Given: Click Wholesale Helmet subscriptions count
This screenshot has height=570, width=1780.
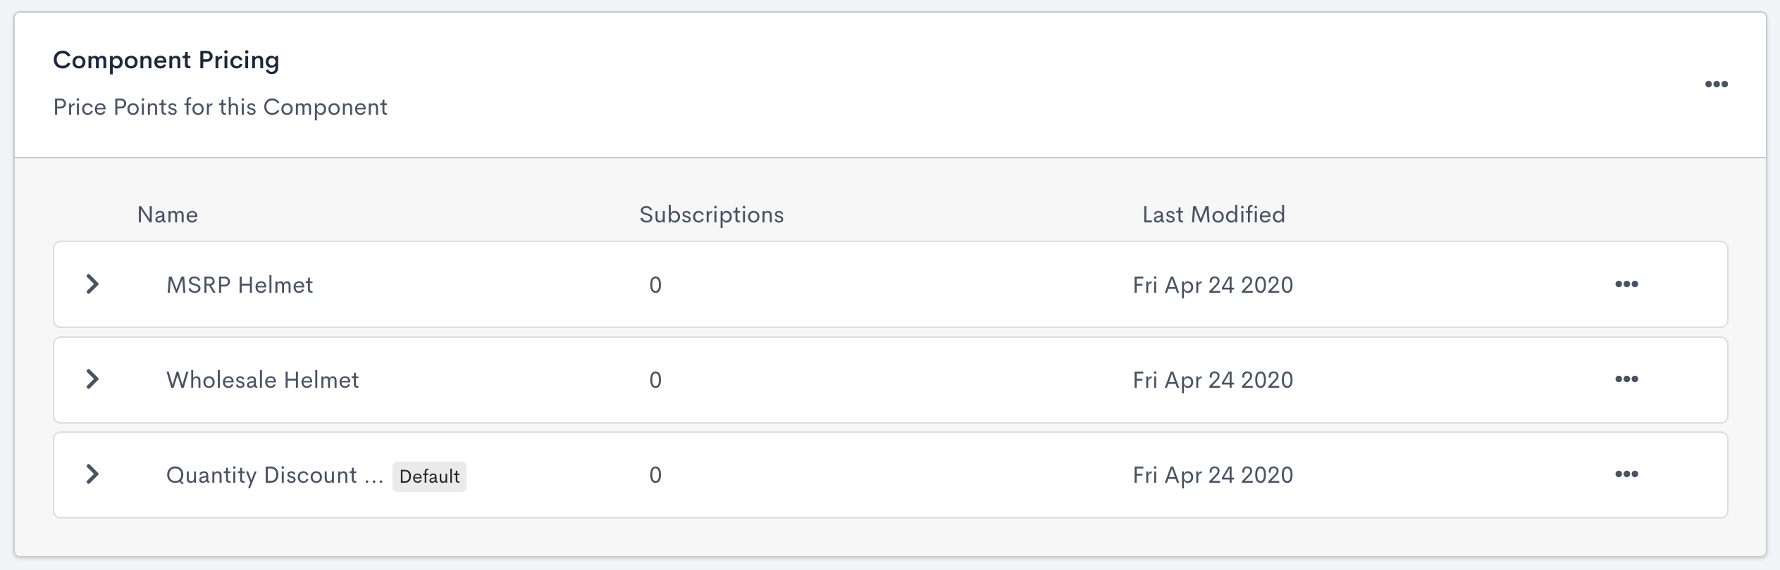Looking at the screenshot, I should (x=655, y=380).
